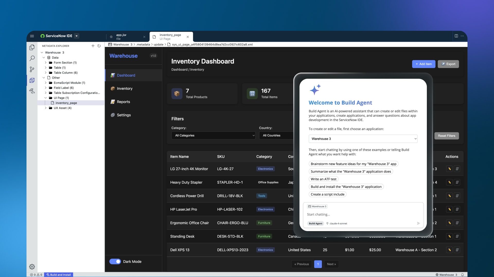
Task: Click the Add Item button
Action: (424, 64)
